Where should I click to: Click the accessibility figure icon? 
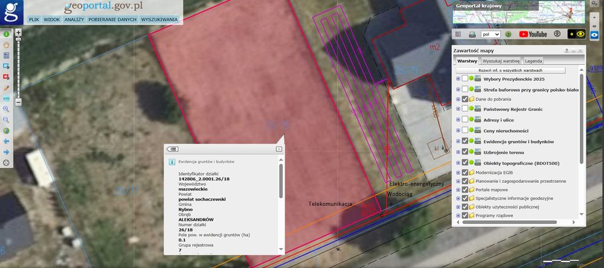[557, 34]
